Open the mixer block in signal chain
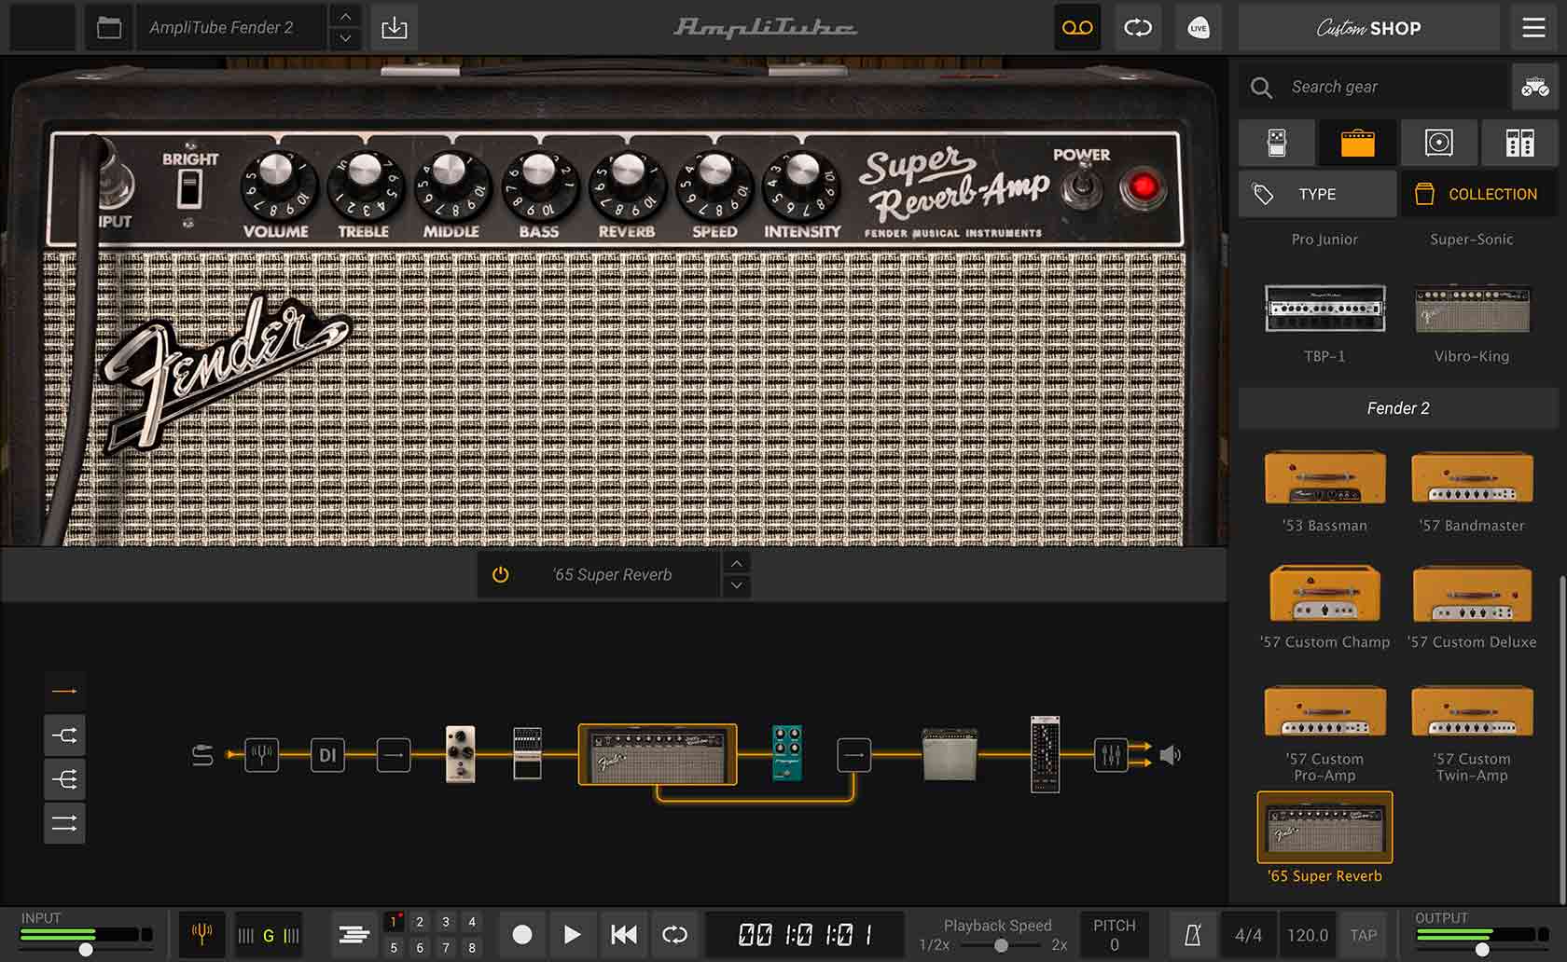Viewport: 1567px width, 962px height. pyautogui.click(x=1110, y=754)
